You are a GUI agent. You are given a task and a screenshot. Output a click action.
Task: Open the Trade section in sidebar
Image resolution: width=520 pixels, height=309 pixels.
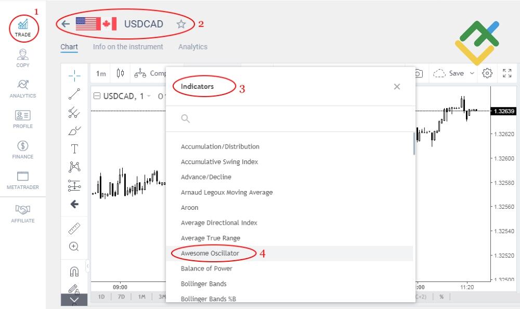pyautogui.click(x=23, y=28)
